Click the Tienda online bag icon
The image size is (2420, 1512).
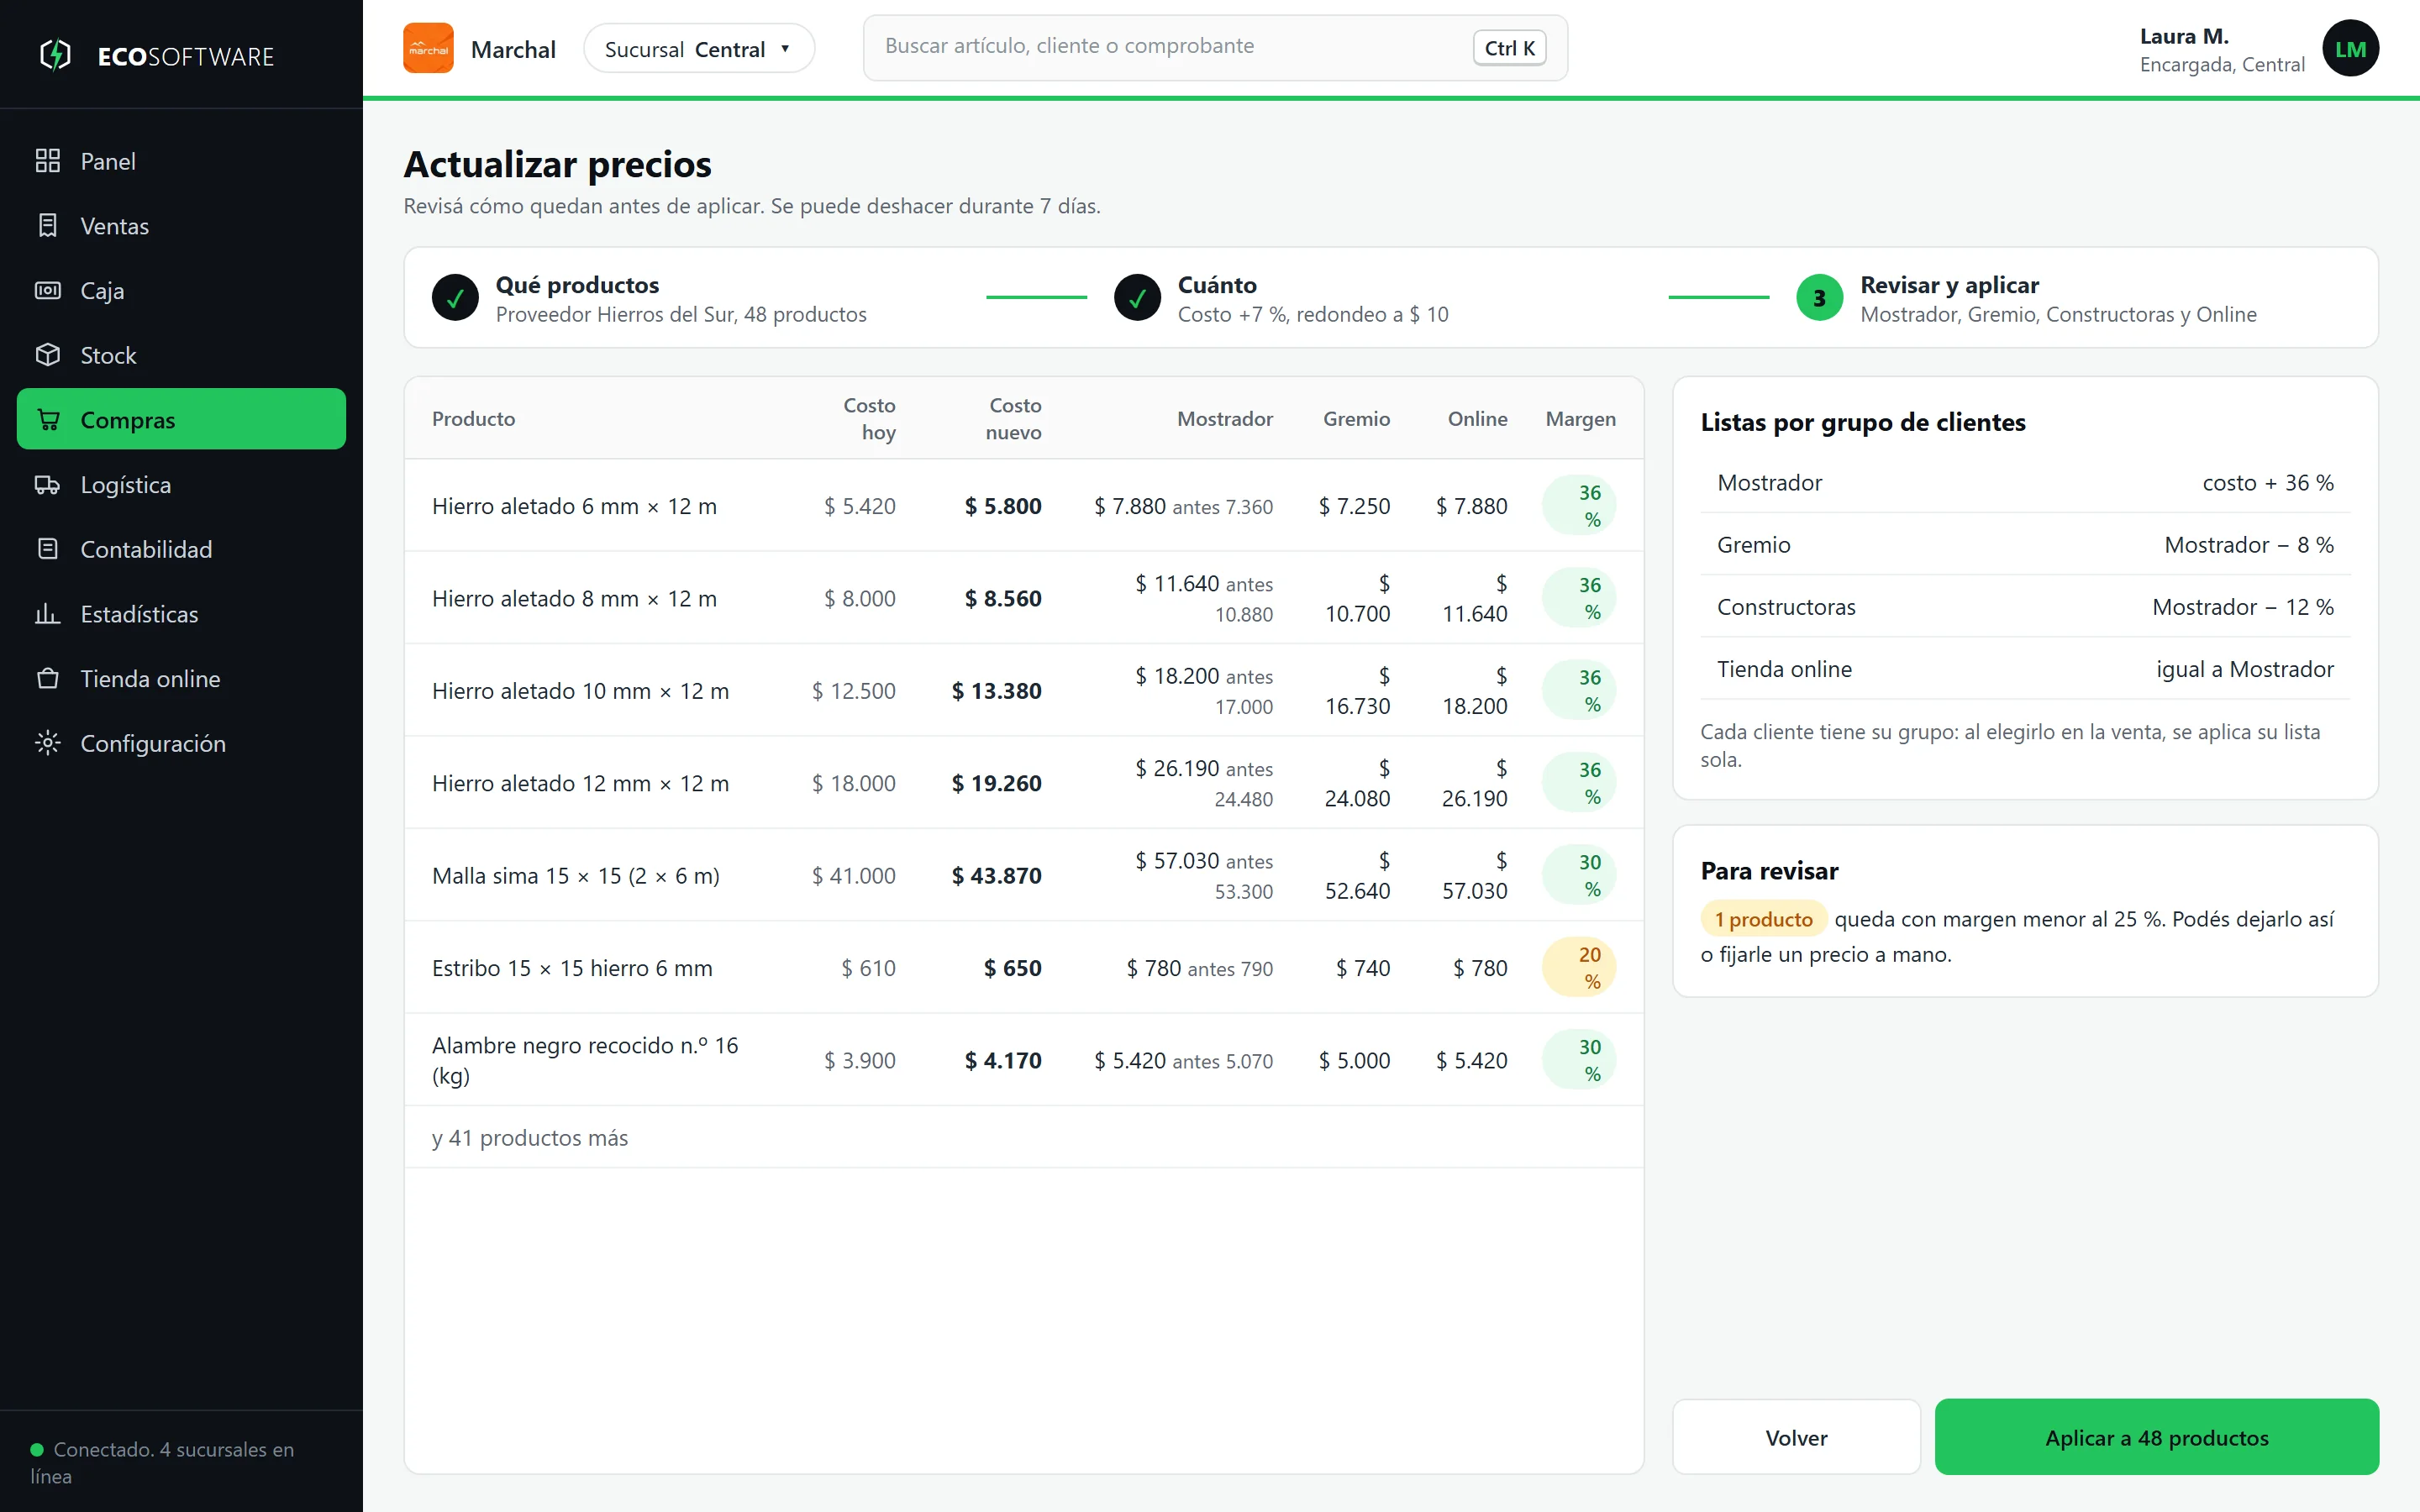point(47,678)
